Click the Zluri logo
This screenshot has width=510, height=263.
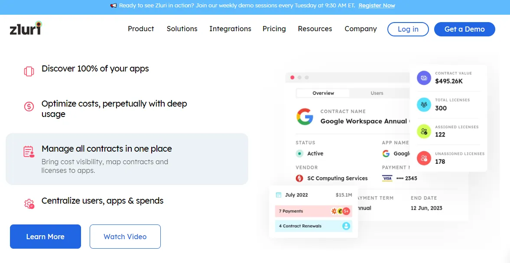26,28
